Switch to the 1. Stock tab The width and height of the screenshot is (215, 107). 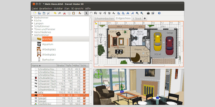[137, 18]
